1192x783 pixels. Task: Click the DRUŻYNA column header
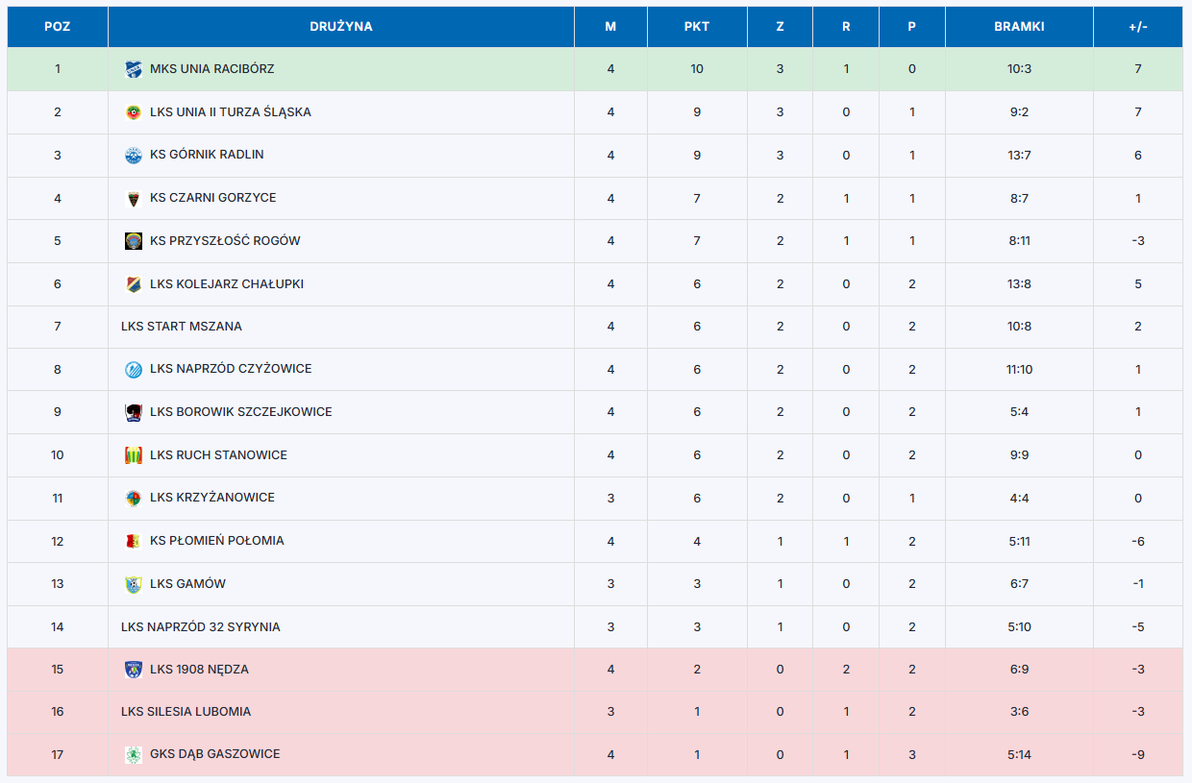coord(341,27)
